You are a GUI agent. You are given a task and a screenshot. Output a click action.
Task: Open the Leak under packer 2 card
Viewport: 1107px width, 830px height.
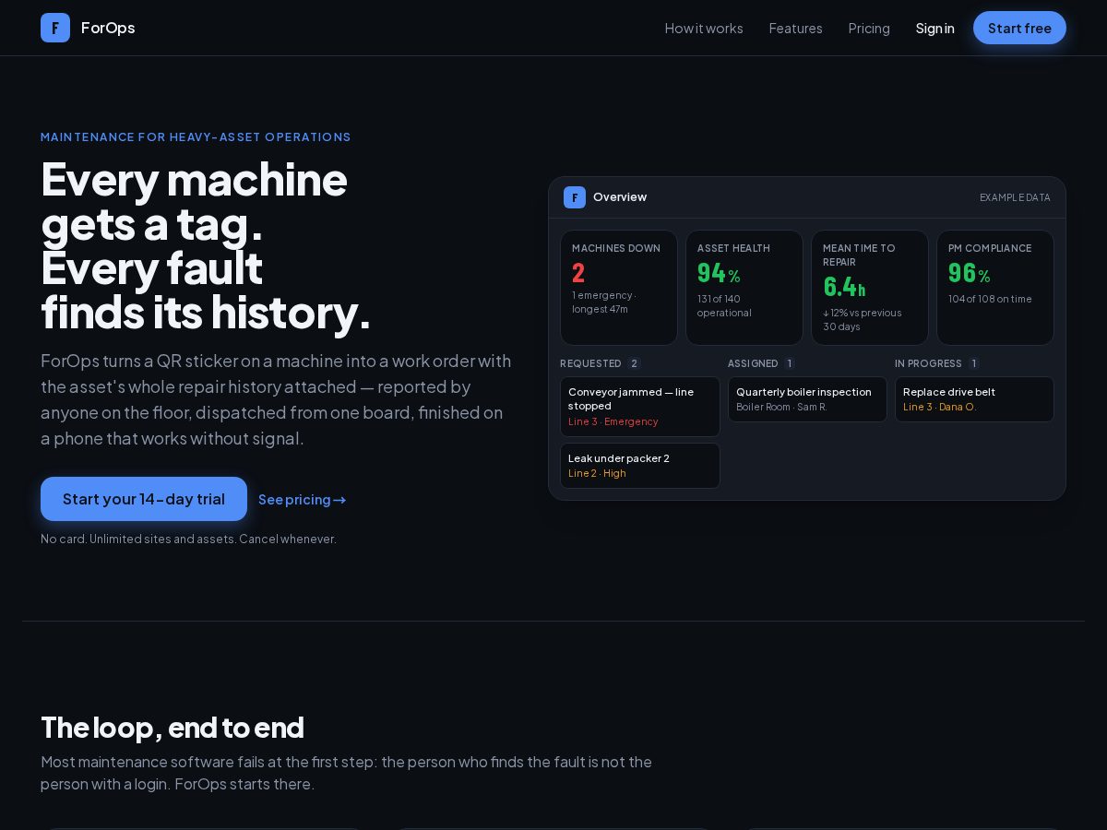640,466
